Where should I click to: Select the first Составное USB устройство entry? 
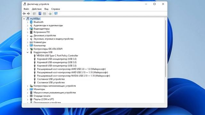click(51, 79)
